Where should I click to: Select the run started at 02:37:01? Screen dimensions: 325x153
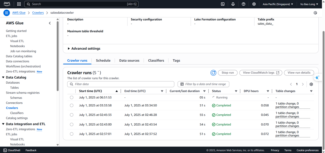coord(72,134)
